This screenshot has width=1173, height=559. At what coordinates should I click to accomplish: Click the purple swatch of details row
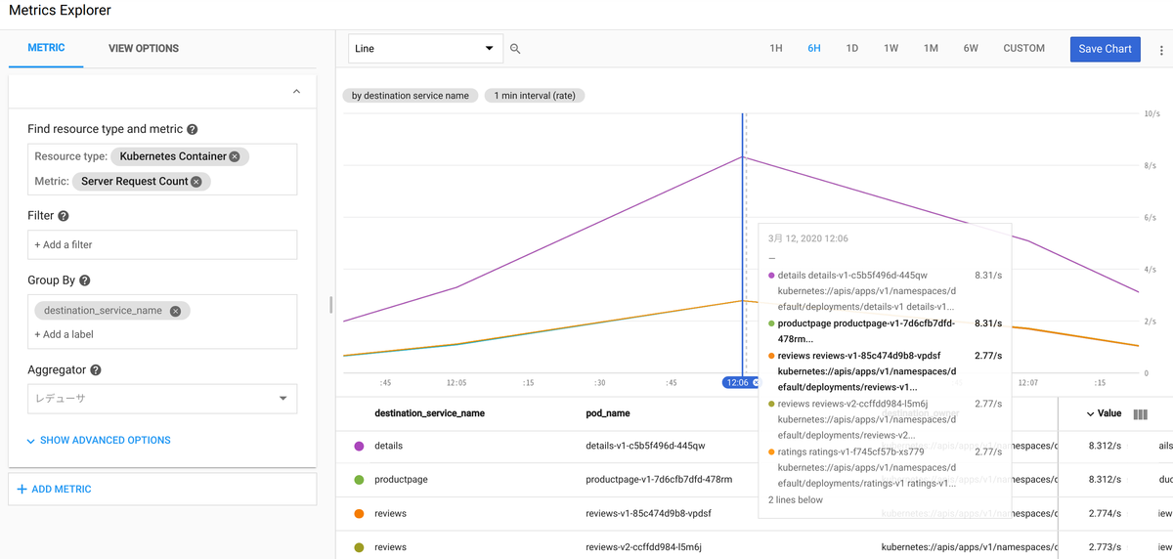(x=359, y=446)
